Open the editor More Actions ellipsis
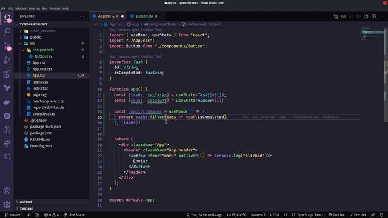Image resolution: width=388 pixels, height=218 pixels. tap(381, 16)
